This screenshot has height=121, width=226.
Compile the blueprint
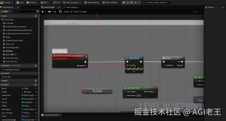click(x=5, y=3)
